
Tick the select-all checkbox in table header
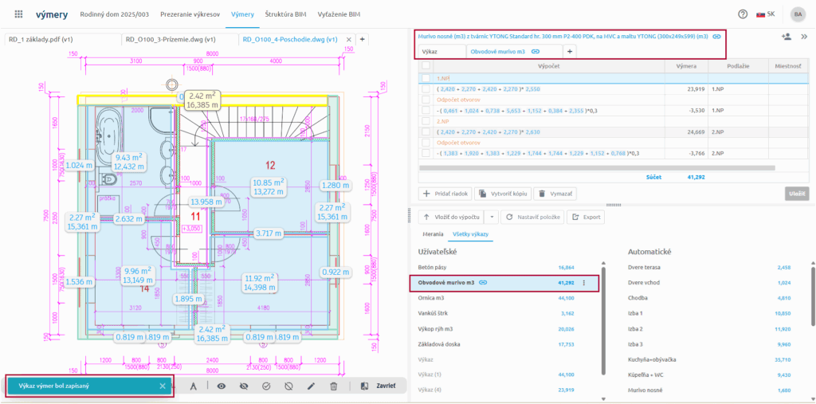[426, 66]
